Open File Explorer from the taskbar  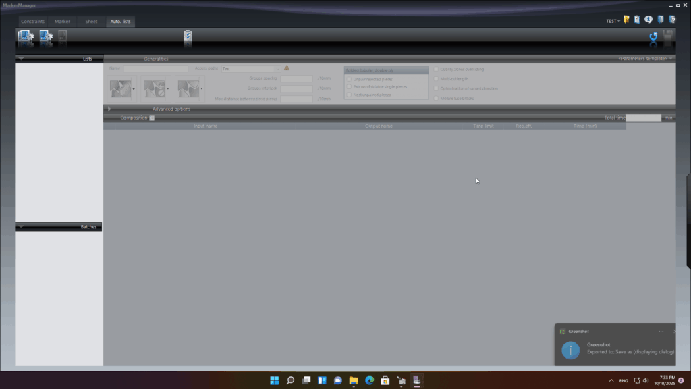(354, 380)
